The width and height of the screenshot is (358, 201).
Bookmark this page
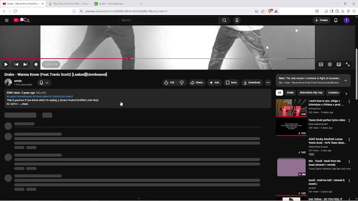tap(74, 11)
